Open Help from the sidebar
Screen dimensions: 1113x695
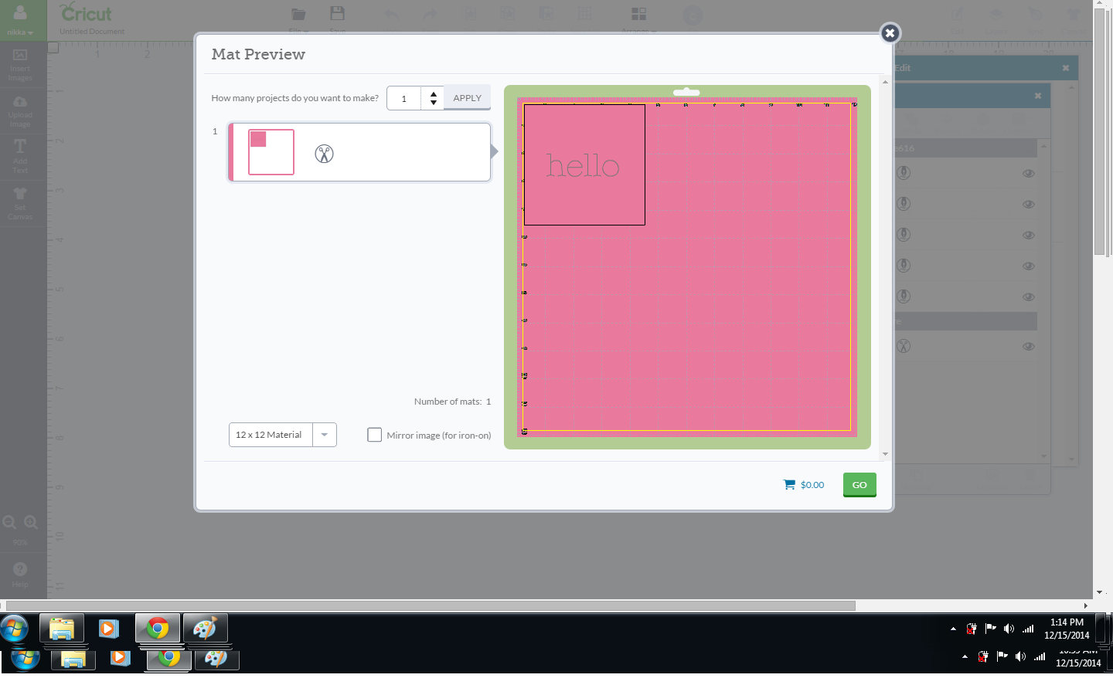coord(19,571)
